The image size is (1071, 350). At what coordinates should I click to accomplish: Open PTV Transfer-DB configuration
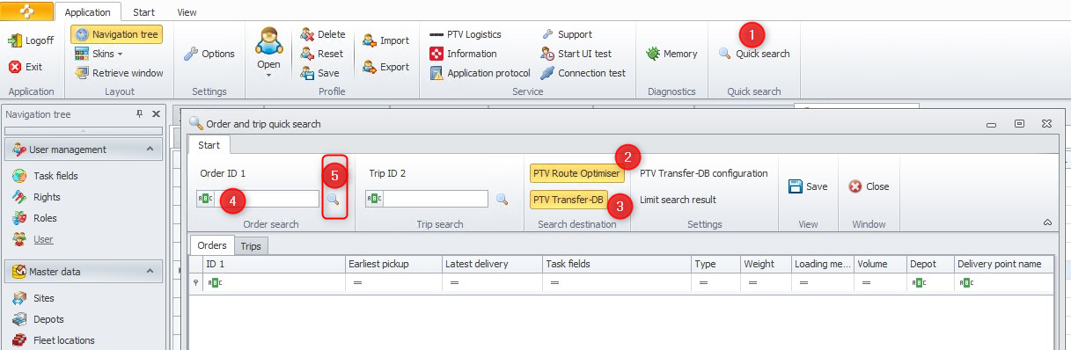[x=704, y=173]
